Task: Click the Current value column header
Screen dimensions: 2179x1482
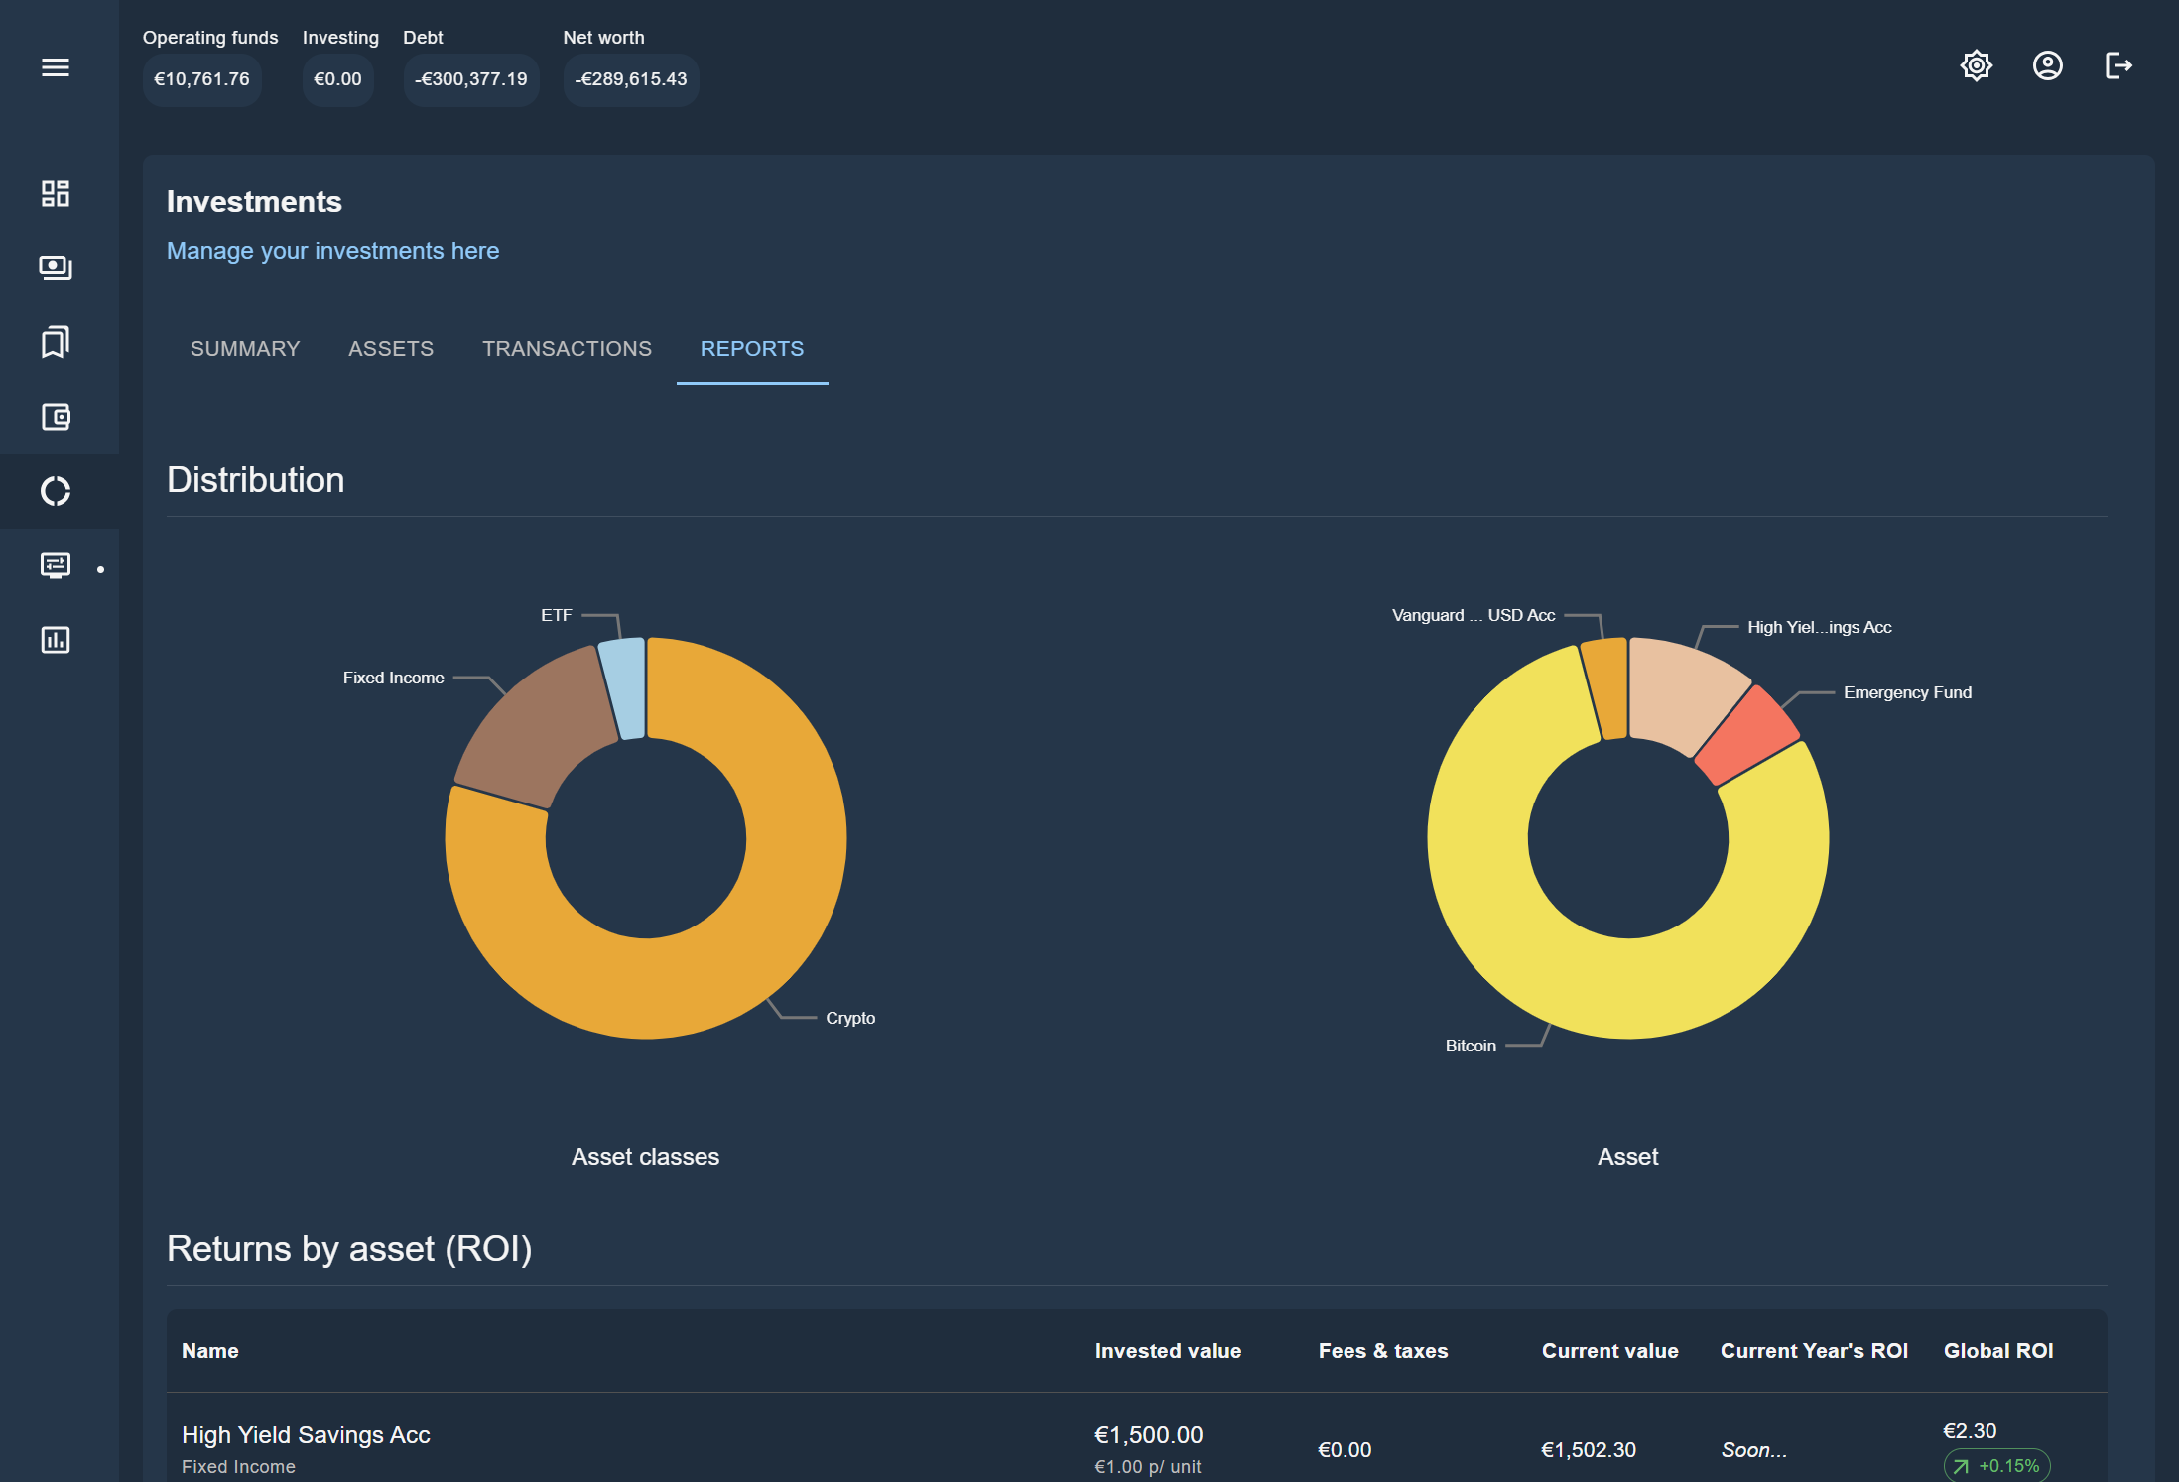Action: (1609, 1351)
